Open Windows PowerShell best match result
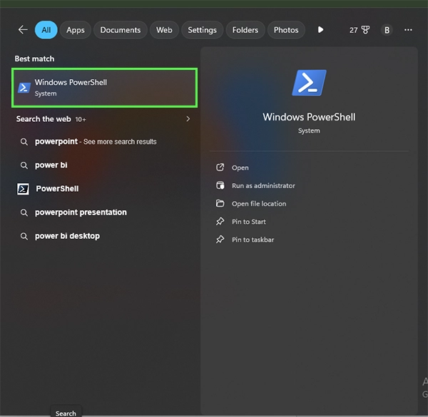 point(105,88)
